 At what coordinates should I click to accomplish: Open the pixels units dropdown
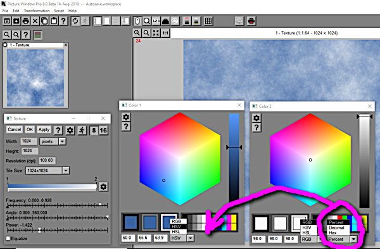click(62, 141)
